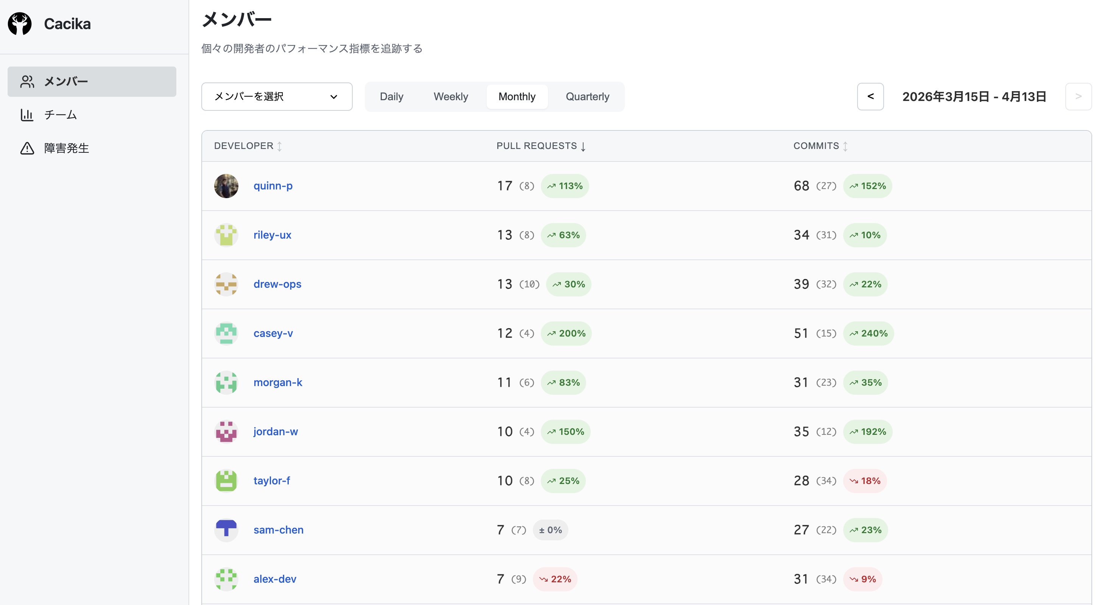
Task: Click jordan-w's purple pixel avatar
Action: point(226,431)
